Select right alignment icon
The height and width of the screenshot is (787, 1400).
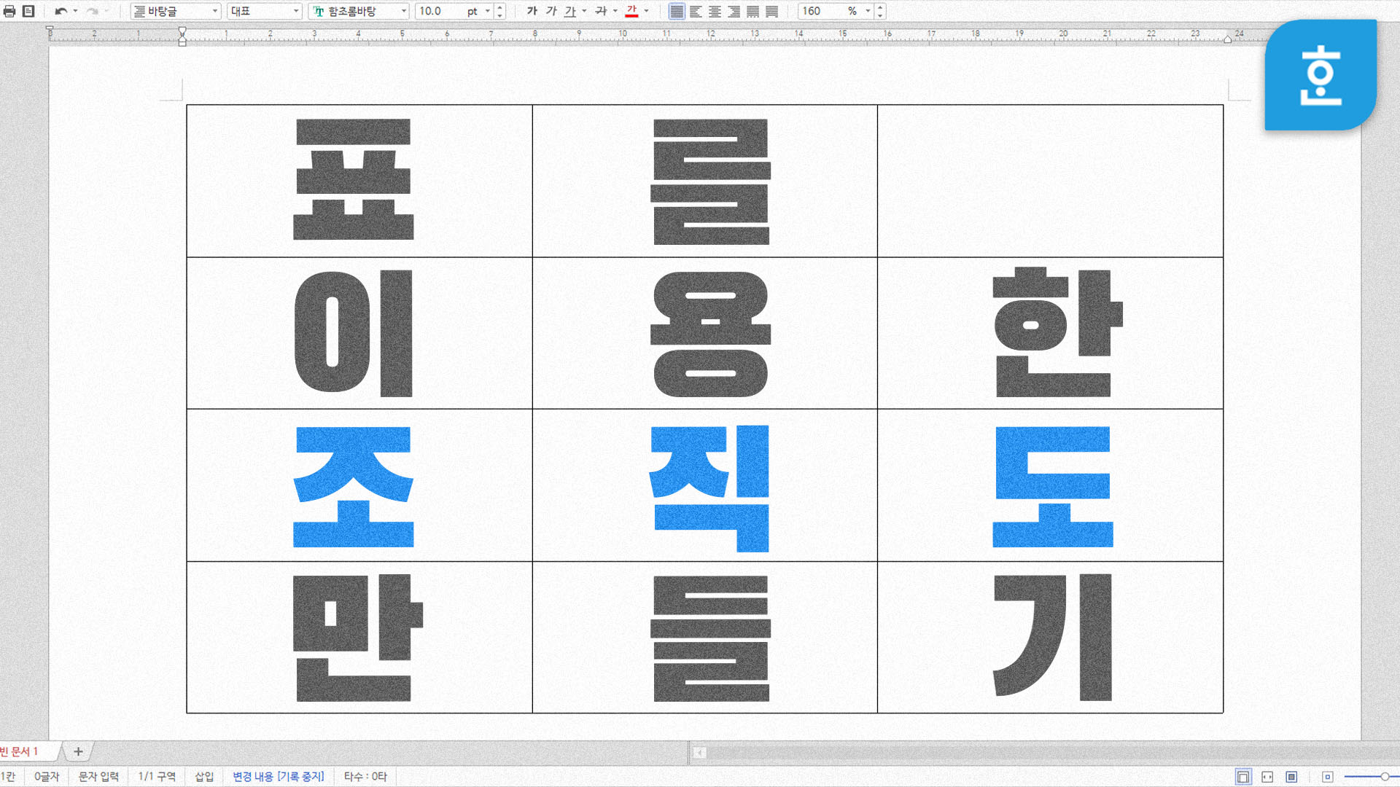(x=734, y=11)
